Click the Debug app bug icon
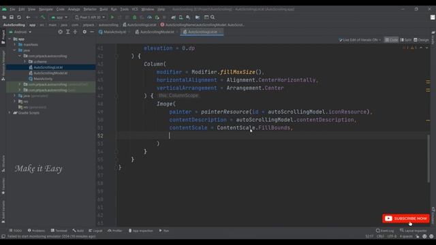 pos(135,17)
